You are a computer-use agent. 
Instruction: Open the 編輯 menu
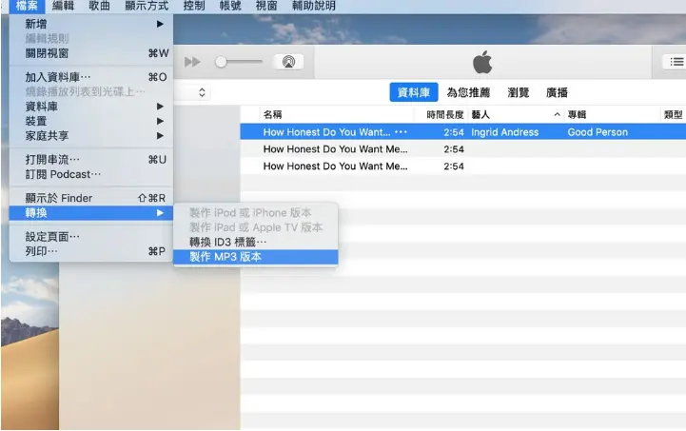63,6
